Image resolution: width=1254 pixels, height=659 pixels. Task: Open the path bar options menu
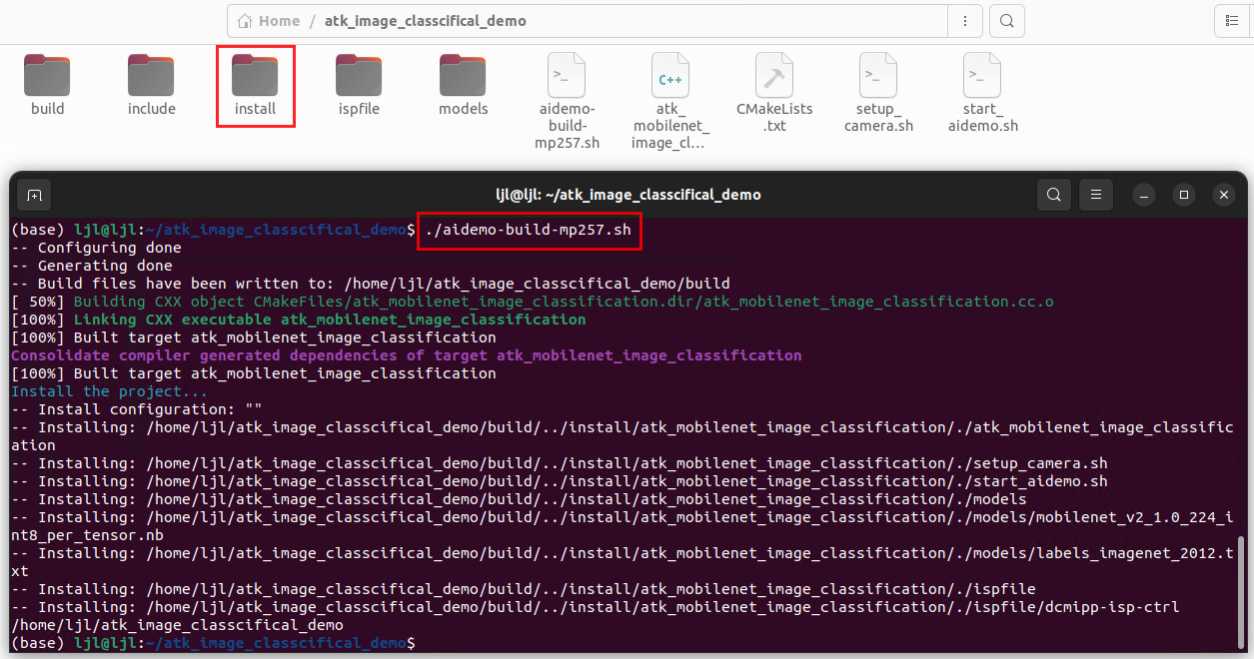coord(965,20)
